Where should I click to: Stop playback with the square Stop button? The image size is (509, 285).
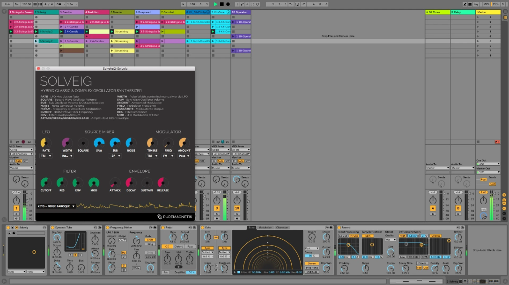click(221, 4)
